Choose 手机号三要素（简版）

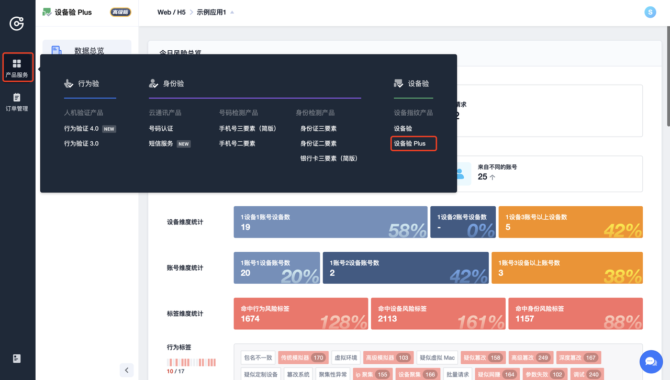(248, 129)
